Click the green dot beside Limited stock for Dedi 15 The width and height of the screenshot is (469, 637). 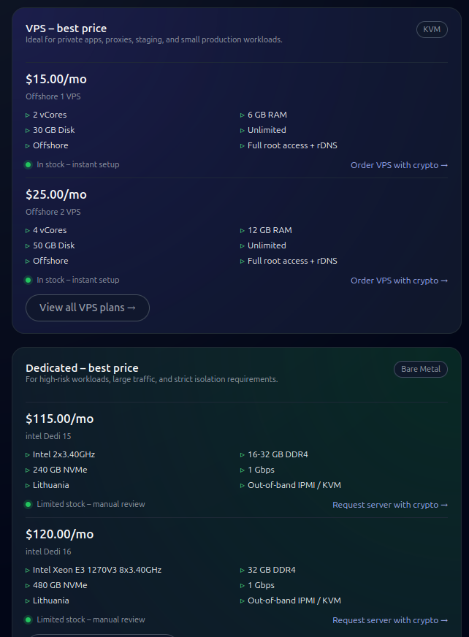[x=28, y=504]
